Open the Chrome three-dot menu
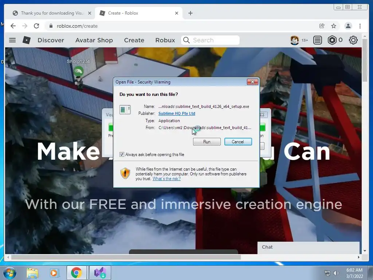This screenshot has height=280, width=373. click(x=360, y=26)
